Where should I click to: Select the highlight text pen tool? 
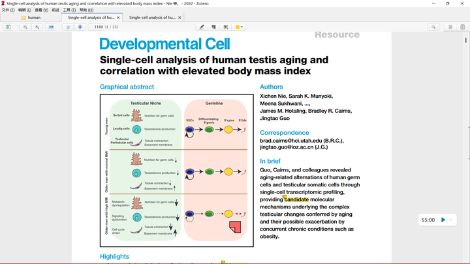point(202,27)
